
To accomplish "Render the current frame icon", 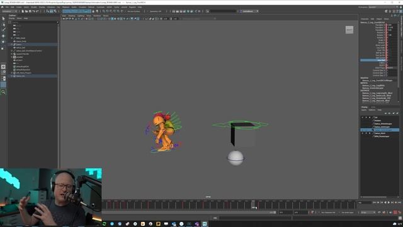I will pyautogui.click(x=178, y=11).
